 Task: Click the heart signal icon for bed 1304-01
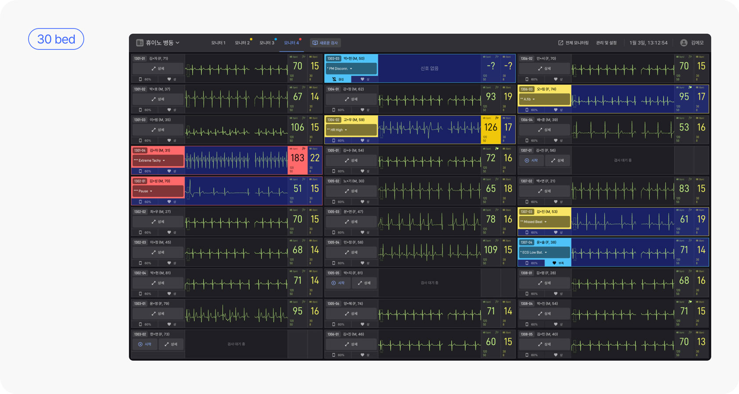click(x=362, y=110)
